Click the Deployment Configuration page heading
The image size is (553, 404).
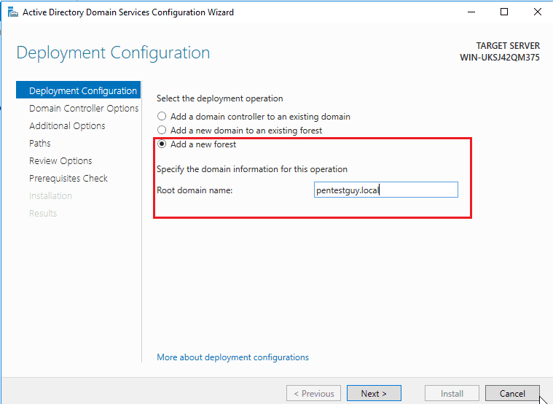[113, 53]
